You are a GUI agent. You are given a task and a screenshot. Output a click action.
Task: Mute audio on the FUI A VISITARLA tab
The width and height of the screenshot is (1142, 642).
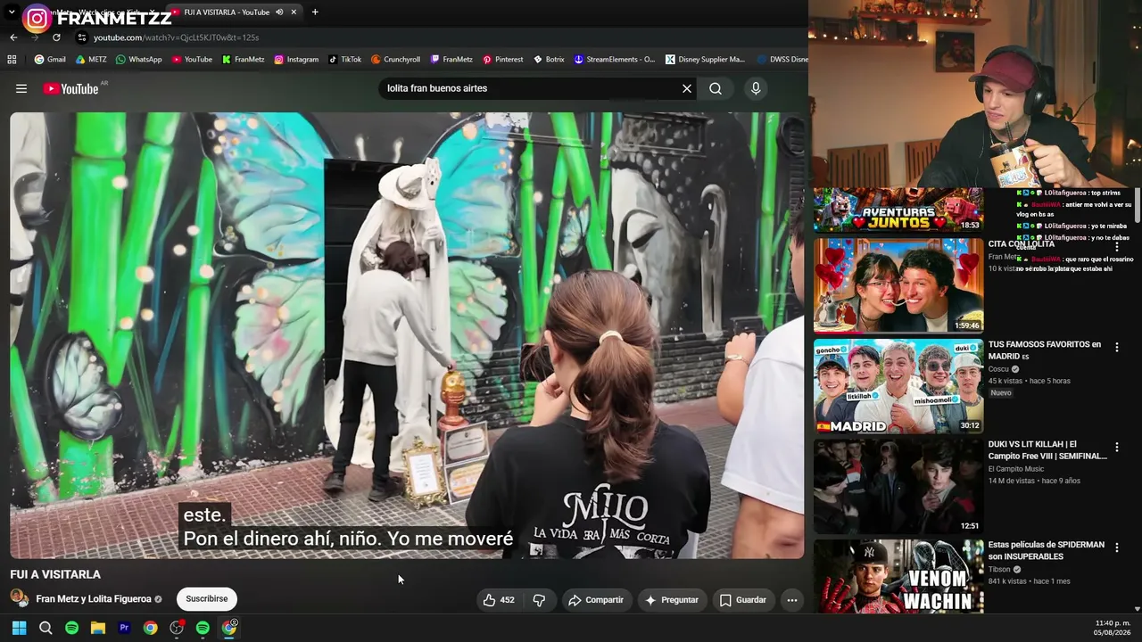pos(279,12)
